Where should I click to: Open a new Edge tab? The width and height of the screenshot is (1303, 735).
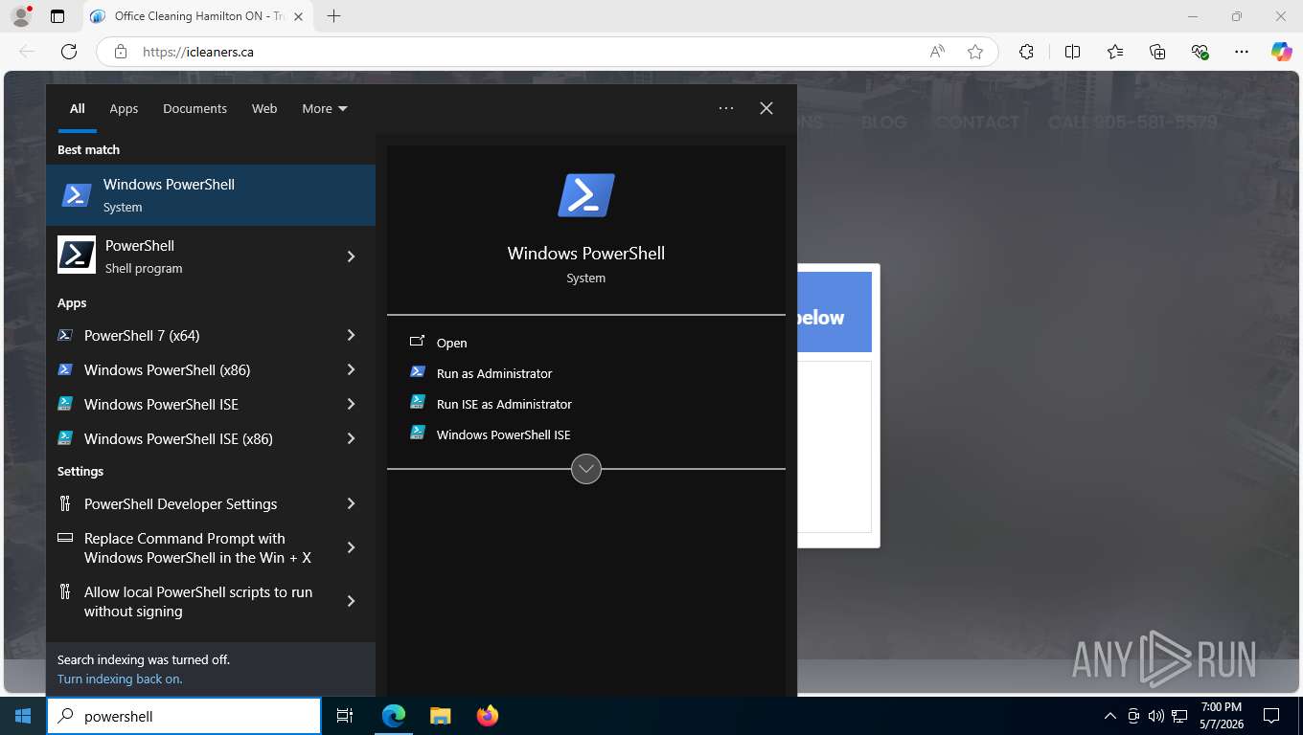[x=333, y=16]
